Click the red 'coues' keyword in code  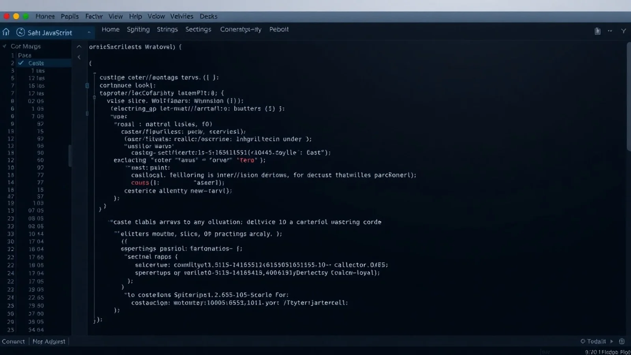[140, 183]
